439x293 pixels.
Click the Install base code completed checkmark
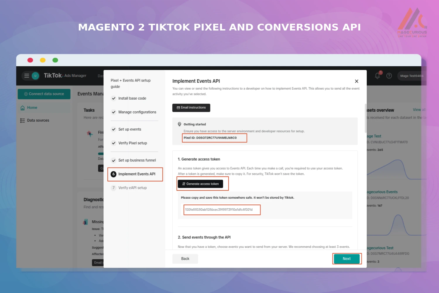114,98
